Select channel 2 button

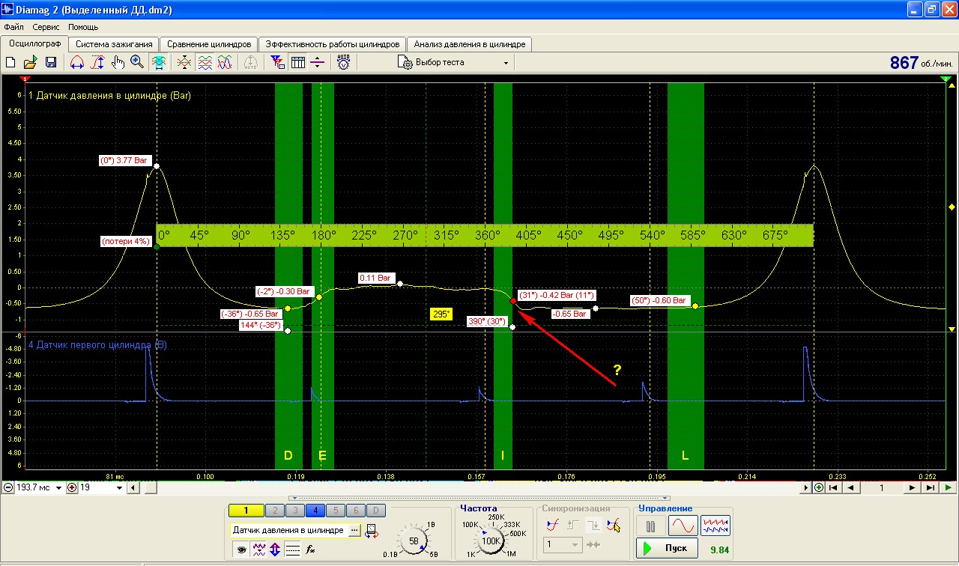pos(275,511)
